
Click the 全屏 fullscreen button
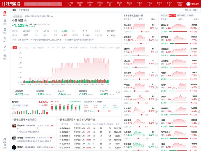coord(118,48)
